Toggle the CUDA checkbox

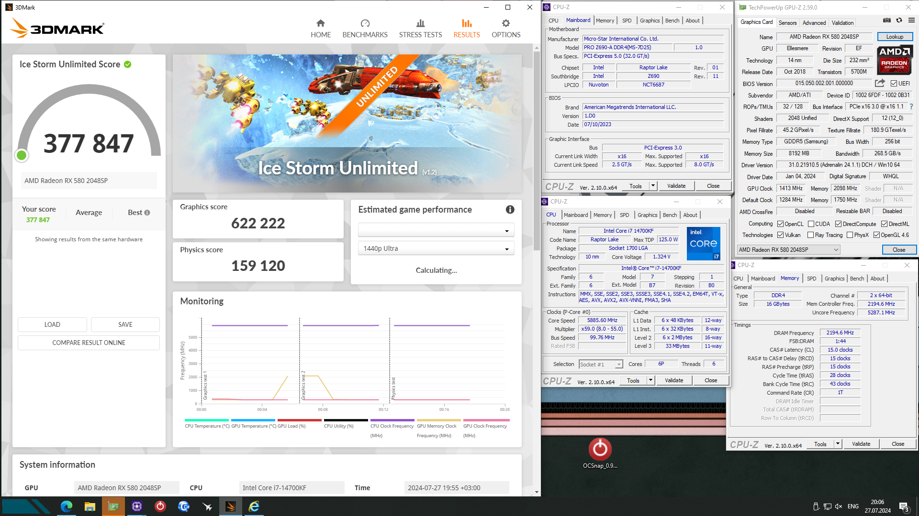click(811, 224)
